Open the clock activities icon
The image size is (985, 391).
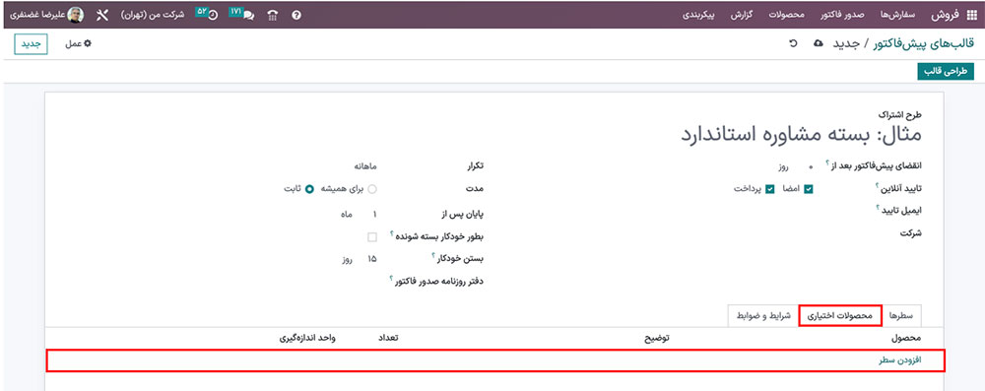(x=213, y=15)
